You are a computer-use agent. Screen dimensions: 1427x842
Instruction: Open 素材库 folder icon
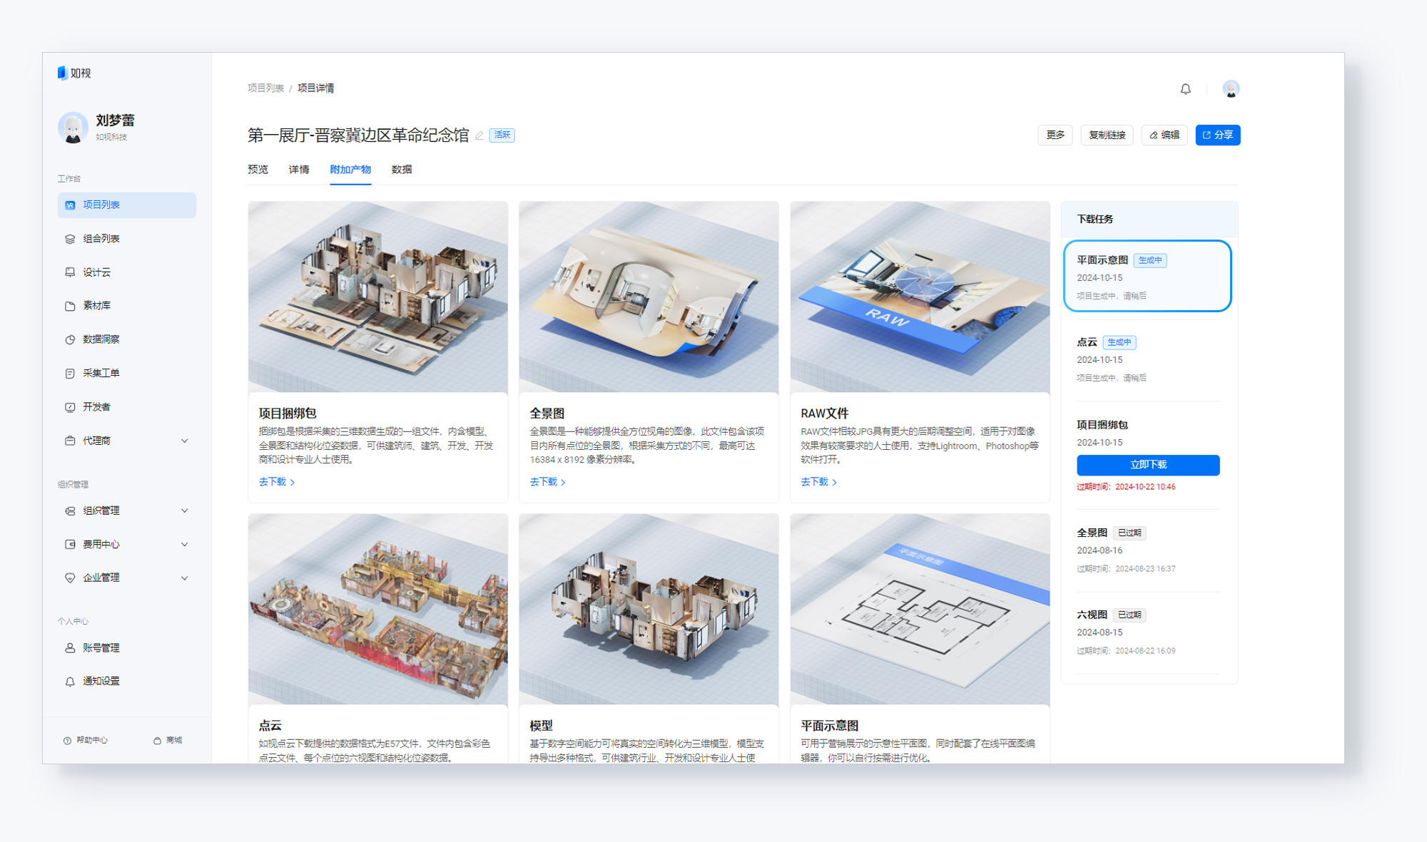70,306
